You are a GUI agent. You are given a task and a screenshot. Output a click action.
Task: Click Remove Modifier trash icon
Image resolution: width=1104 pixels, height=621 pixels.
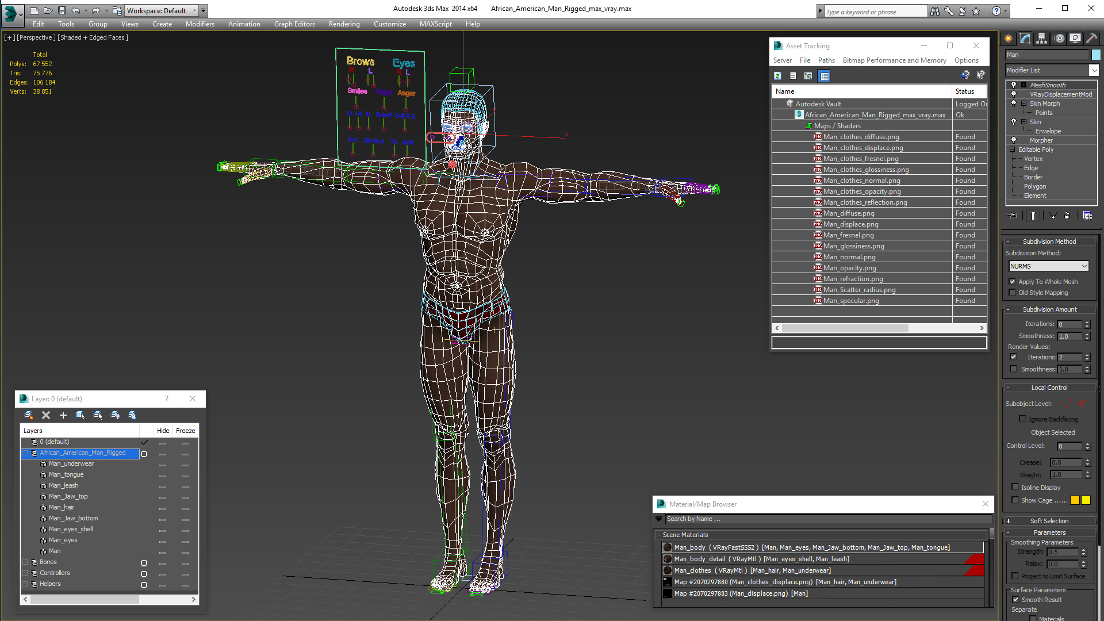(x=1067, y=215)
